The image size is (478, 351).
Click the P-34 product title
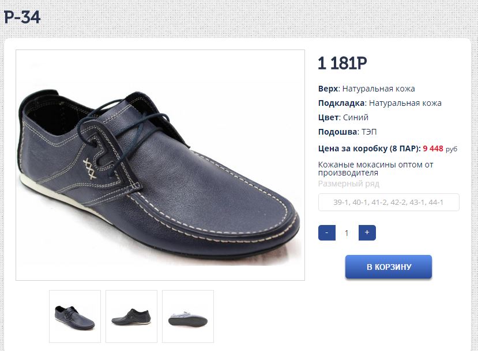coord(22,17)
